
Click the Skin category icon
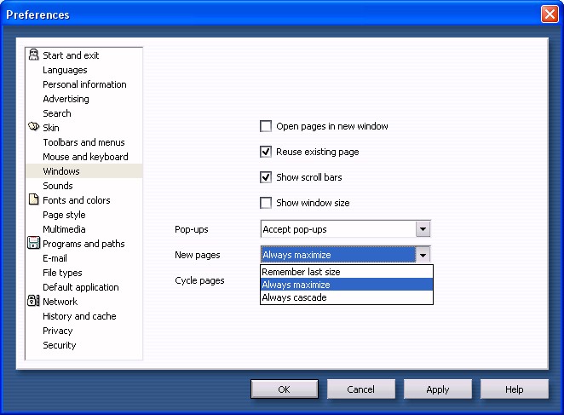point(34,128)
